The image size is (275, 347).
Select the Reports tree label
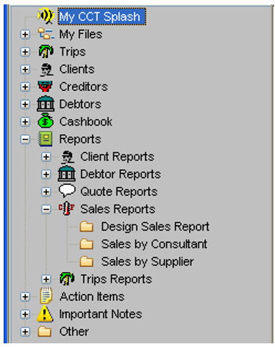(80, 139)
